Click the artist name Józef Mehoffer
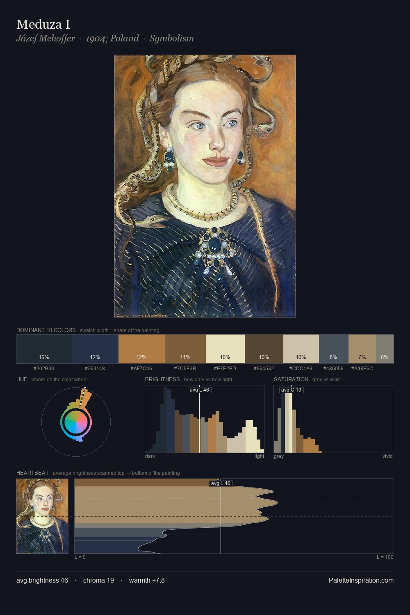Screen dimensions: 410x615 pos(46,39)
